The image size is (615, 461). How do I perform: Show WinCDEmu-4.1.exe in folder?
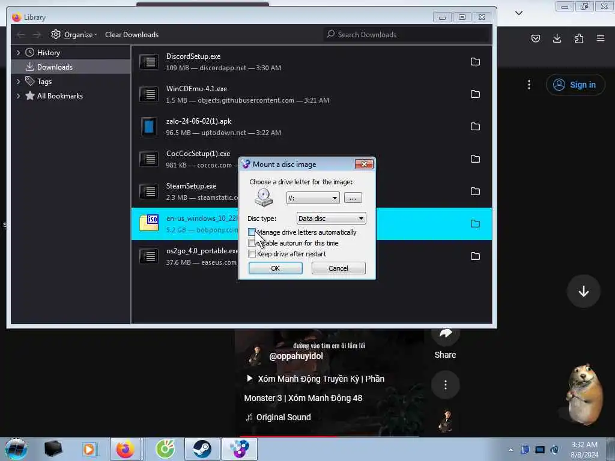pyautogui.click(x=475, y=94)
